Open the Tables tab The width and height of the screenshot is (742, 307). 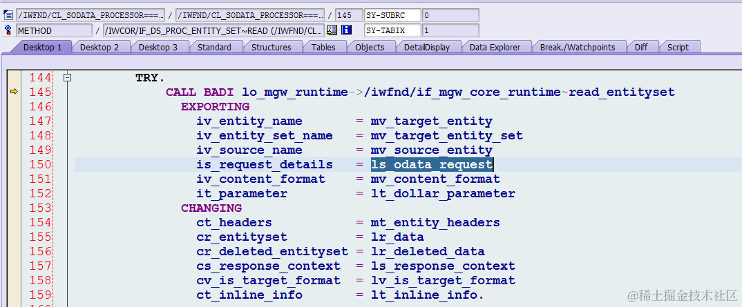(x=324, y=47)
